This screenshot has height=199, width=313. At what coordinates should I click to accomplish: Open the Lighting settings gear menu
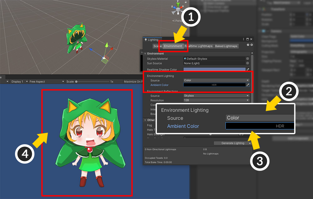252,45
